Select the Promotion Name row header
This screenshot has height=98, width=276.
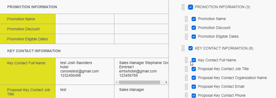tap(28, 19)
